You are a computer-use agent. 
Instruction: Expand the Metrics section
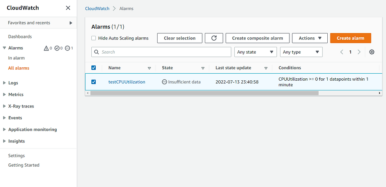[4, 94]
